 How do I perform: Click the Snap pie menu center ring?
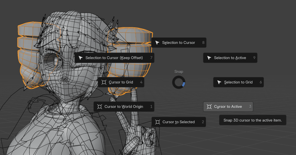pyautogui.click(x=179, y=82)
